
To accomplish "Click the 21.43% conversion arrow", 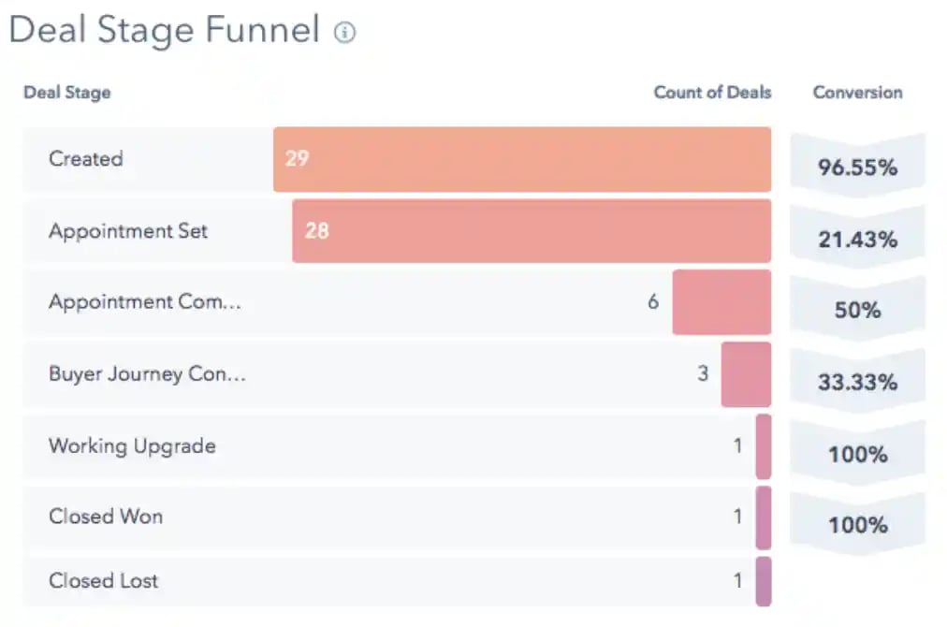I will click(x=857, y=239).
